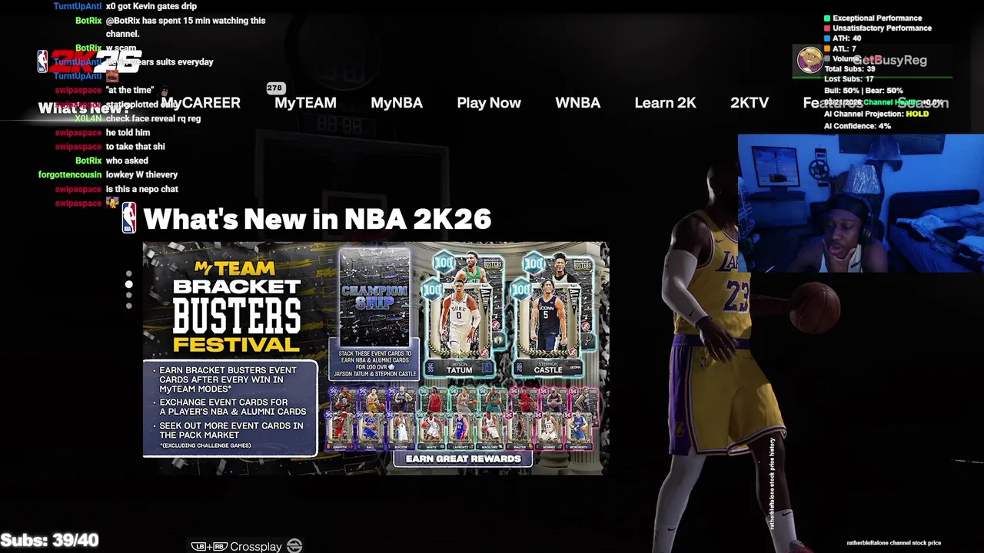The height and width of the screenshot is (553, 984).
Task: Click NBA logo beside What's New heading
Action: click(x=129, y=218)
